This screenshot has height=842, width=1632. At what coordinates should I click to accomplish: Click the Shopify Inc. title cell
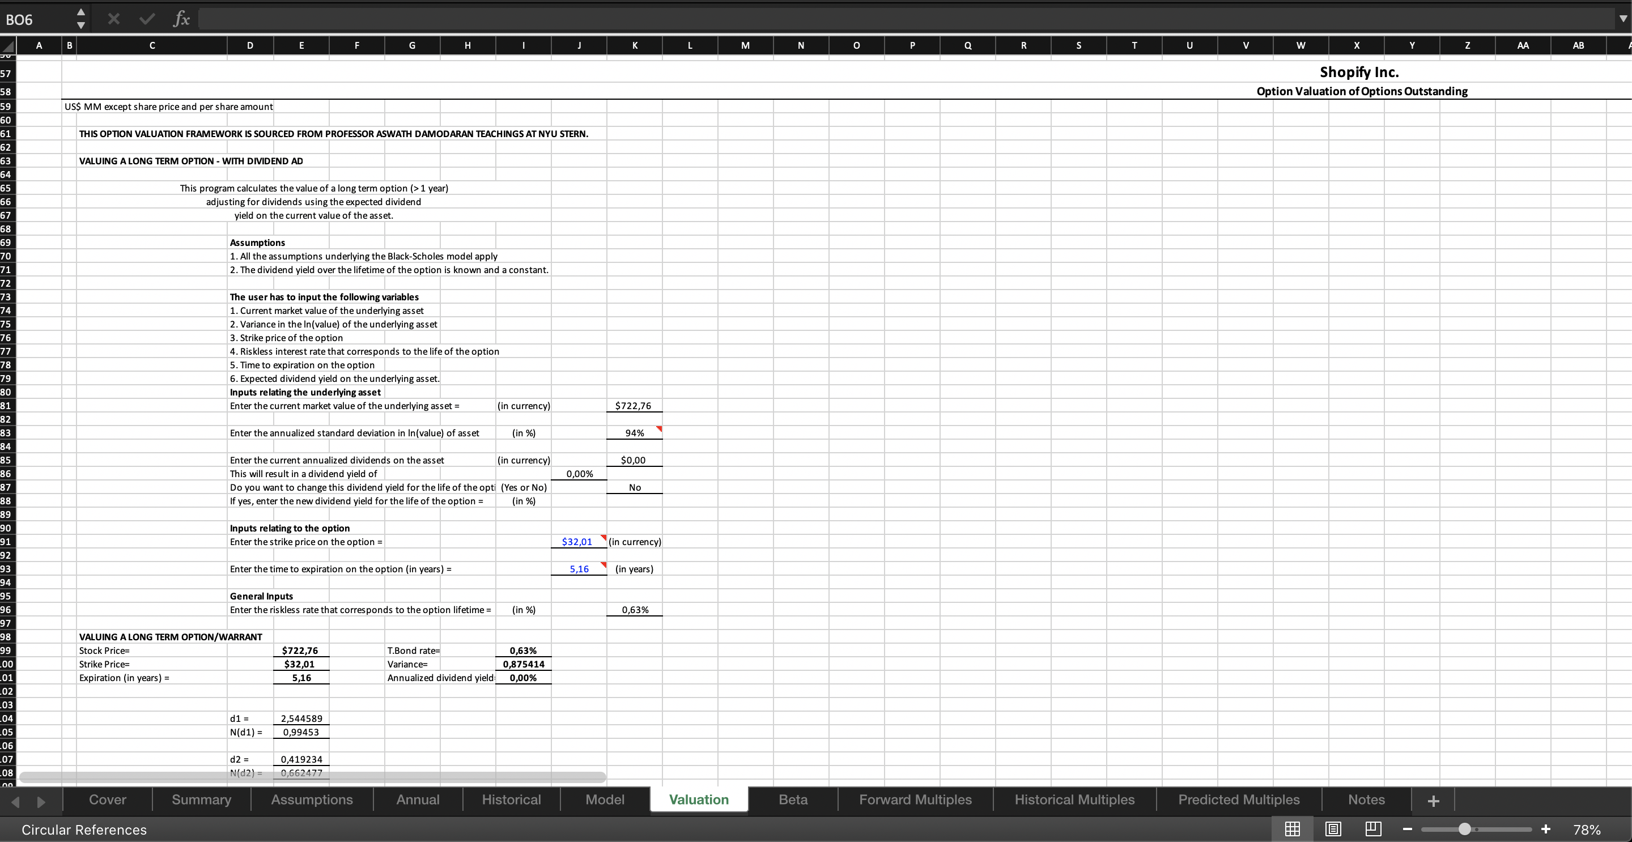point(1359,72)
